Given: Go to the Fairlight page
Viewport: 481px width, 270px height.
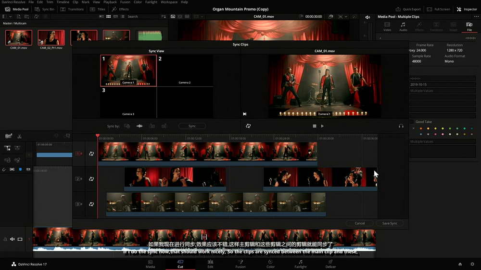Looking at the screenshot, I should [x=300, y=264].
